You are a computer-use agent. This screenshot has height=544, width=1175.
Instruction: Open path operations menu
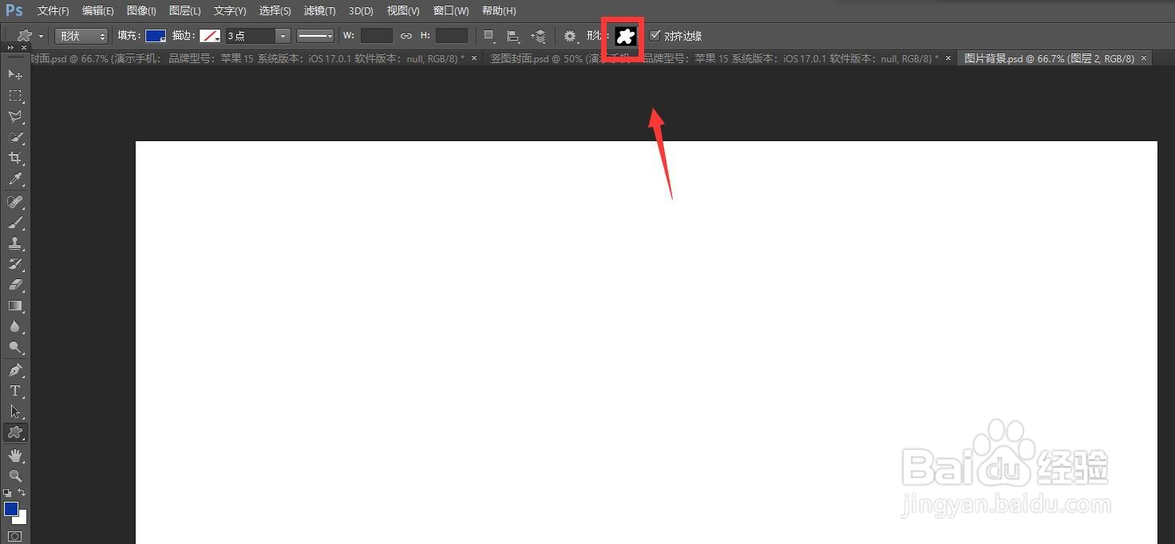[490, 36]
